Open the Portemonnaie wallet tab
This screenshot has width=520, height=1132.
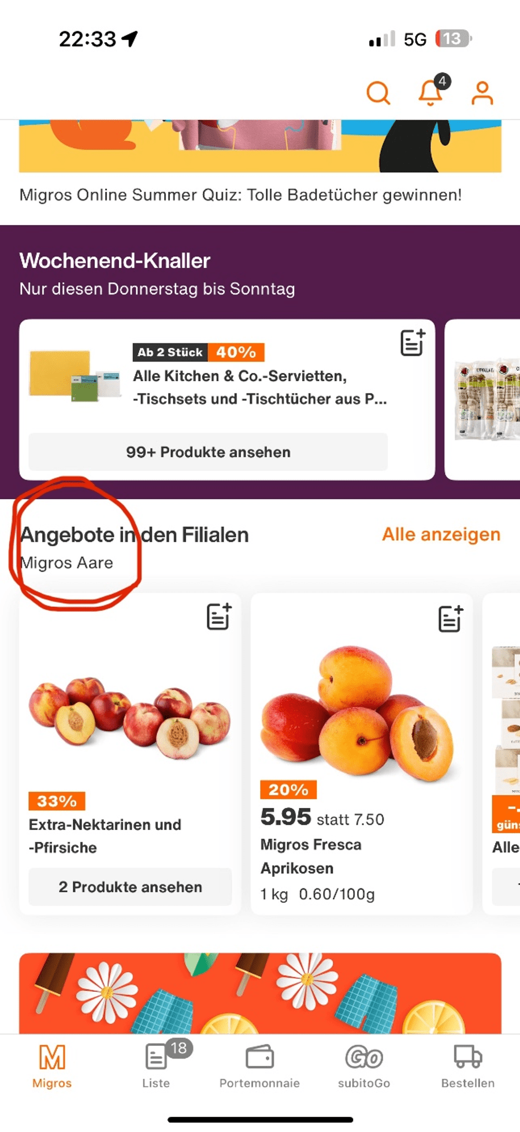click(259, 1067)
